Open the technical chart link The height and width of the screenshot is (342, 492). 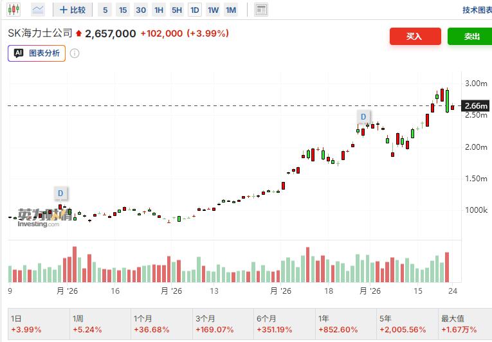[x=477, y=10]
